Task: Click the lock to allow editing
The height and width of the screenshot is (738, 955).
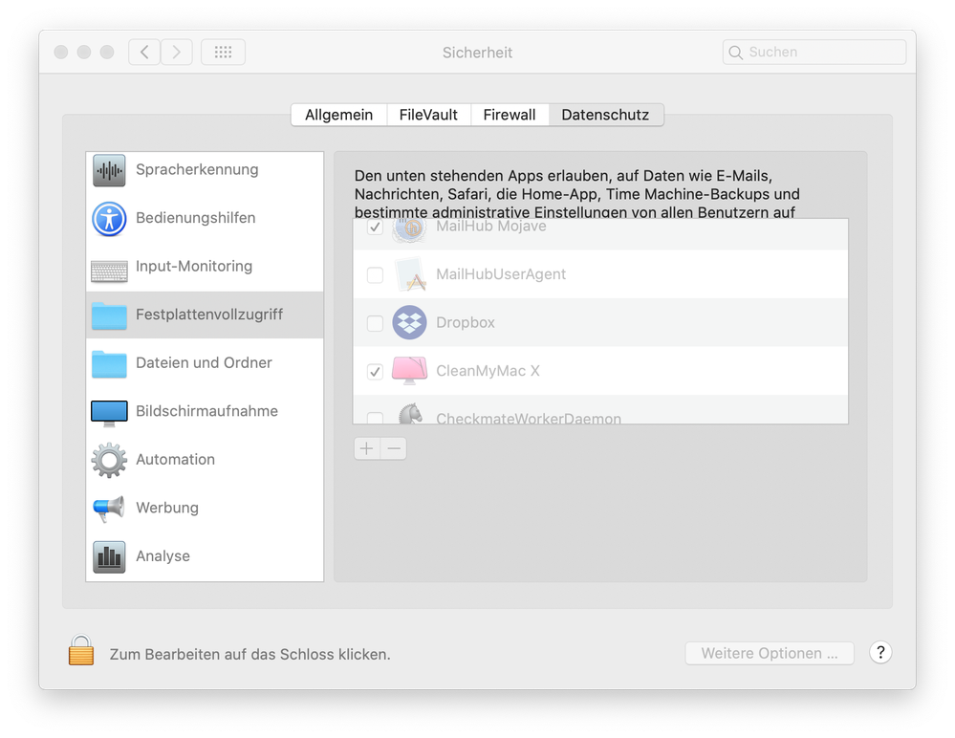Action: coord(80,650)
